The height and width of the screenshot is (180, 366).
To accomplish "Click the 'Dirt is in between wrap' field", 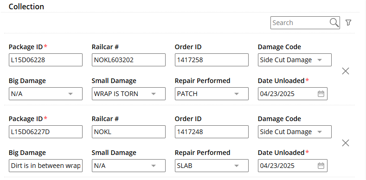I will point(45,166).
